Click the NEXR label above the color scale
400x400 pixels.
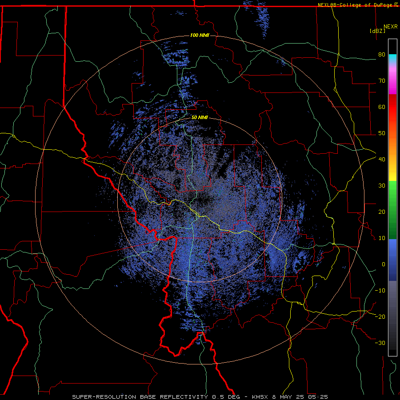pyautogui.click(x=390, y=27)
